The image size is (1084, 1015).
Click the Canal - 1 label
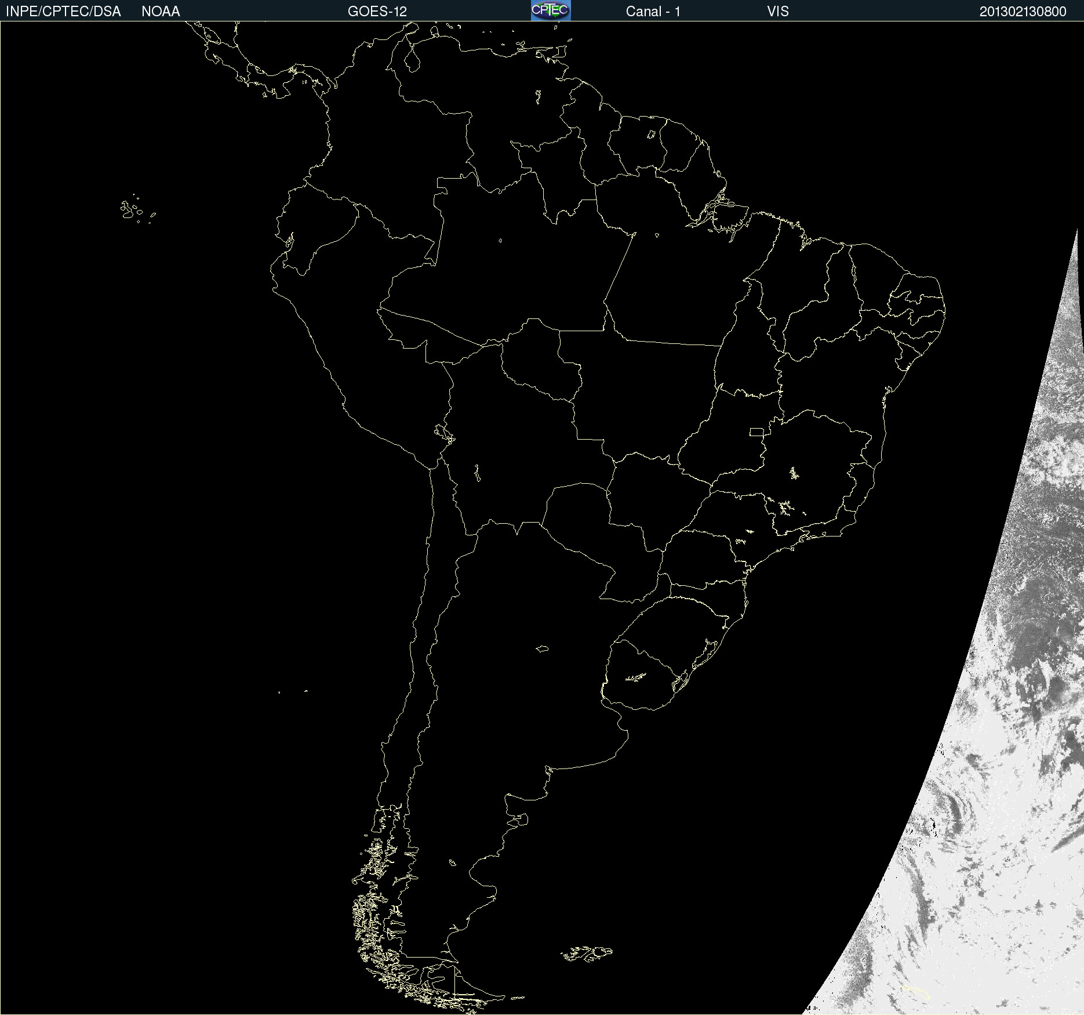pyautogui.click(x=653, y=12)
